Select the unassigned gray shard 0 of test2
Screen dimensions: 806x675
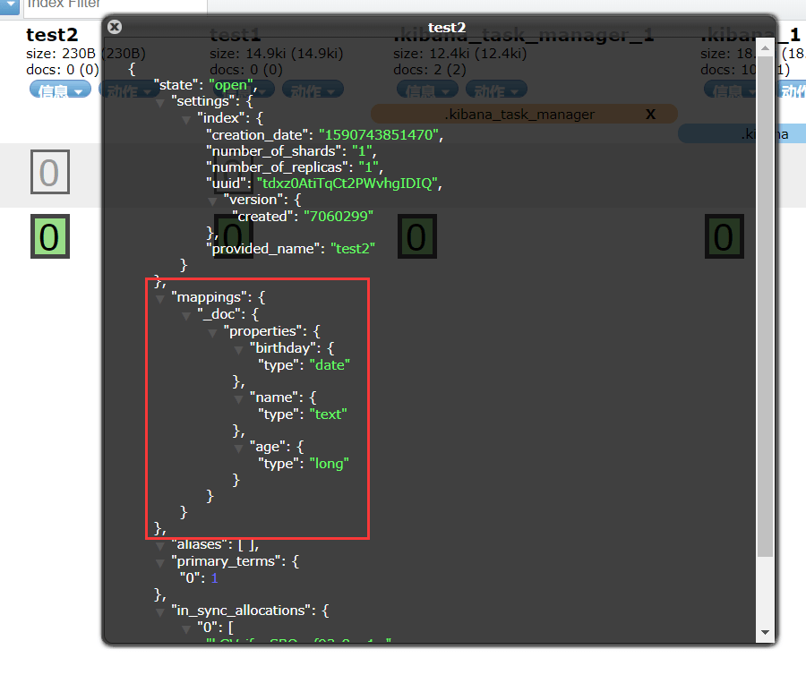(x=50, y=172)
